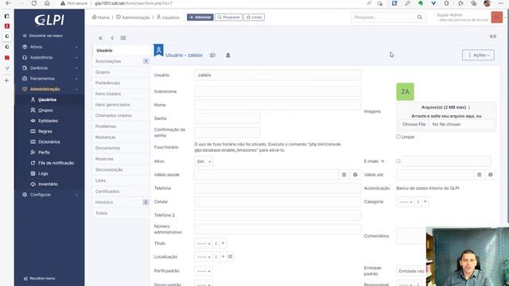The height and width of the screenshot is (286, 509).
Task: Open calendar for Válido até
Action: pos(479,175)
